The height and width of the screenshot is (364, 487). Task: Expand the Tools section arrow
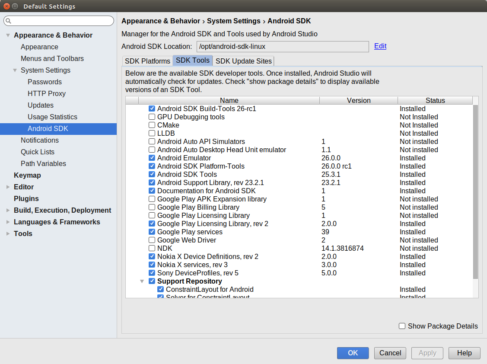(x=8, y=234)
